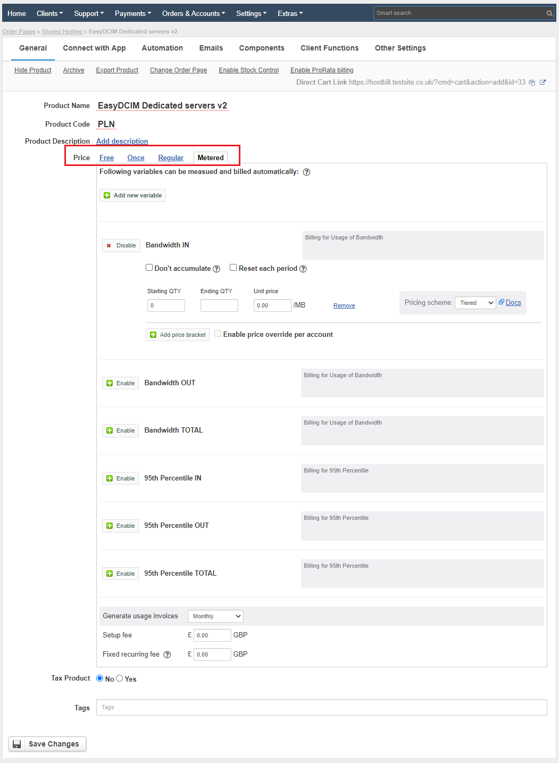Switch to Automation tab
The height and width of the screenshot is (763, 559).
pyautogui.click(x=162, y=48)
